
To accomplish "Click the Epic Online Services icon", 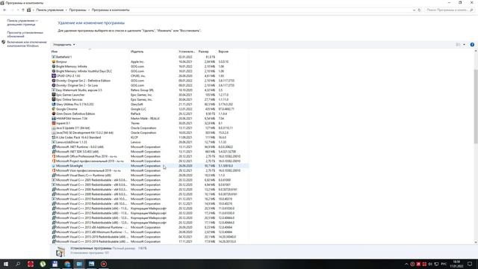I will [x=54, y=99].
